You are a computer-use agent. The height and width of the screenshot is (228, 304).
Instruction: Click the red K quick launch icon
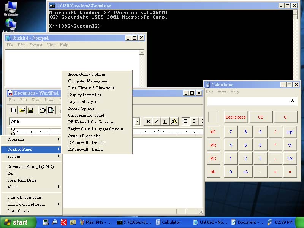pyautogui.click(x=64, y=222)
